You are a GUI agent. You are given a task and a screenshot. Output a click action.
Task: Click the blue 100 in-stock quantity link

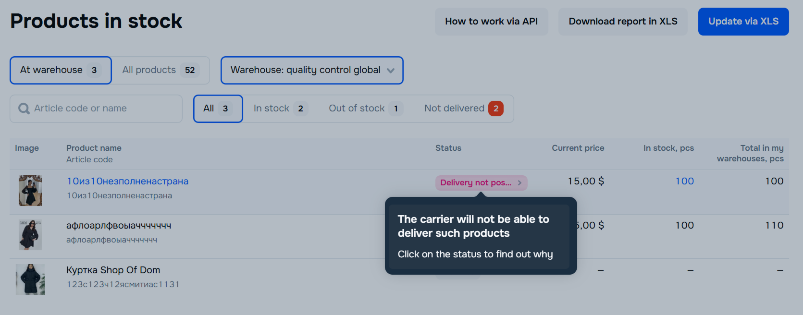click(684, 182)
